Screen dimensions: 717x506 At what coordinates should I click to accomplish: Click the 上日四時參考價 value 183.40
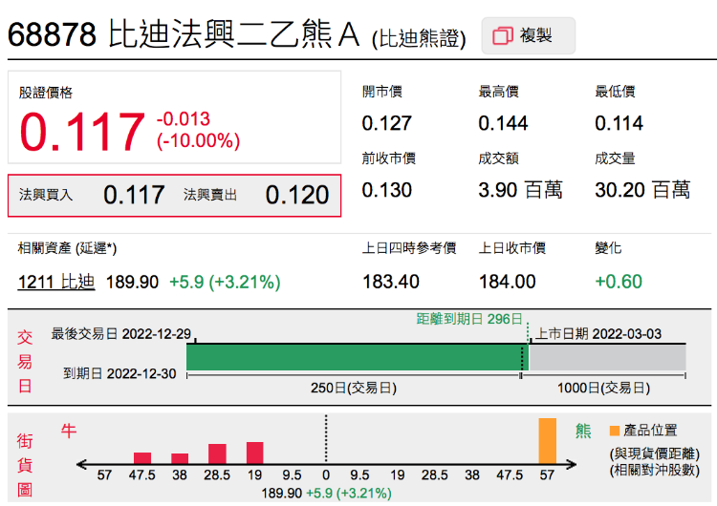[x=391, y=282]
